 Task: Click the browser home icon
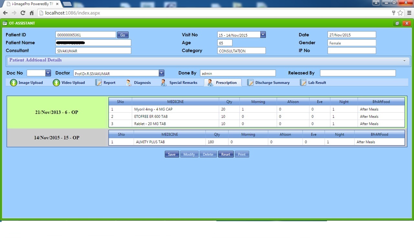coord(32,13)
